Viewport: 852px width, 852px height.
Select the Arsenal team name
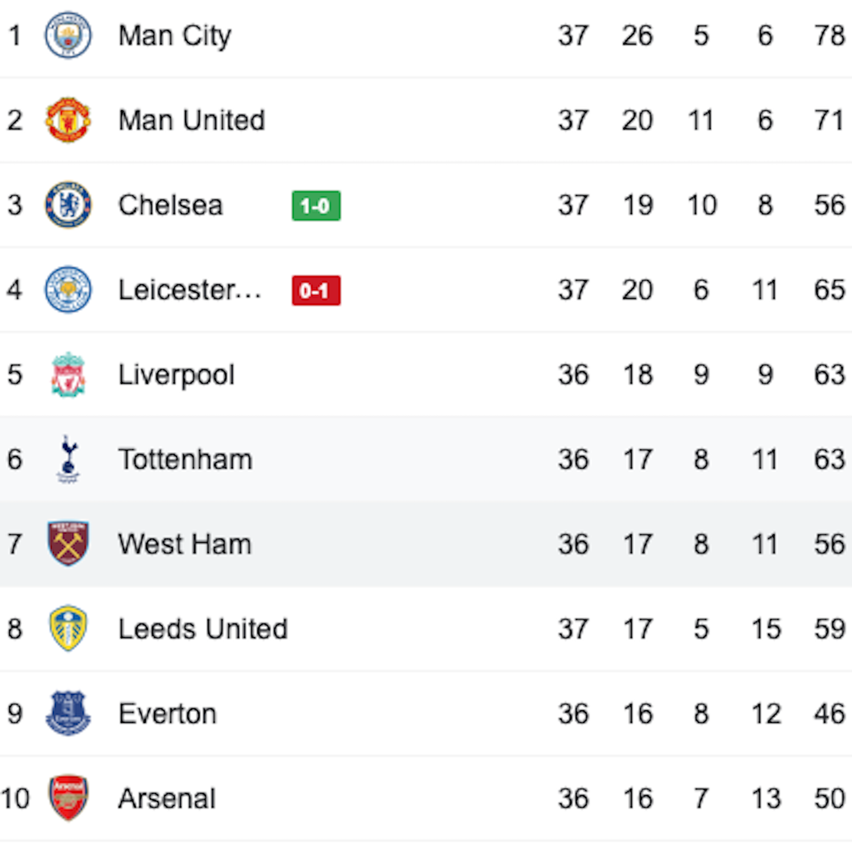167,798
